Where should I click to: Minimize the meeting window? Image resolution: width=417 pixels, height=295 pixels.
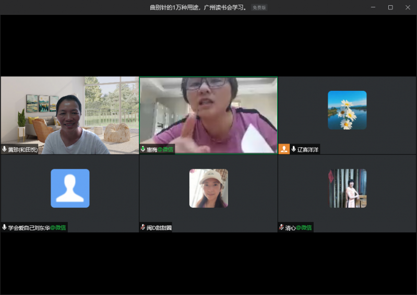click(x=373, y=7)
